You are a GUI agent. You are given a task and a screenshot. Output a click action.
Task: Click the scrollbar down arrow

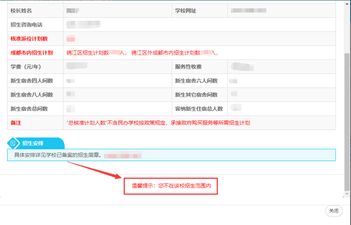coord(347,194)
